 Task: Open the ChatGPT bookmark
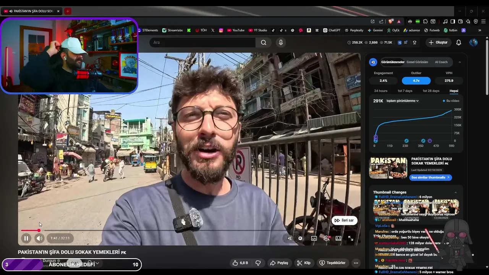tap(332, 30)
